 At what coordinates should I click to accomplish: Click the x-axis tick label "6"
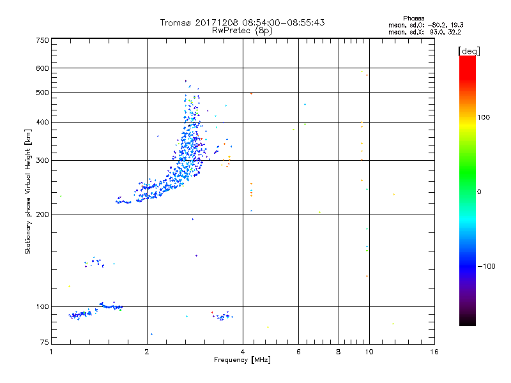pyautogui.click(x=298, y=352)
